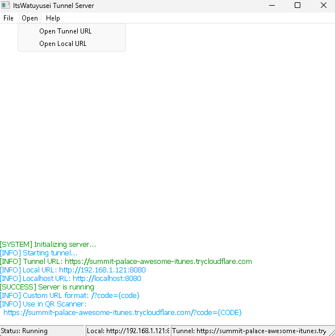Click the '[SYSTEM] Initializing server...' log line
Image resolution: width=335 pixels, height=336 pixels.
[48, 244]
